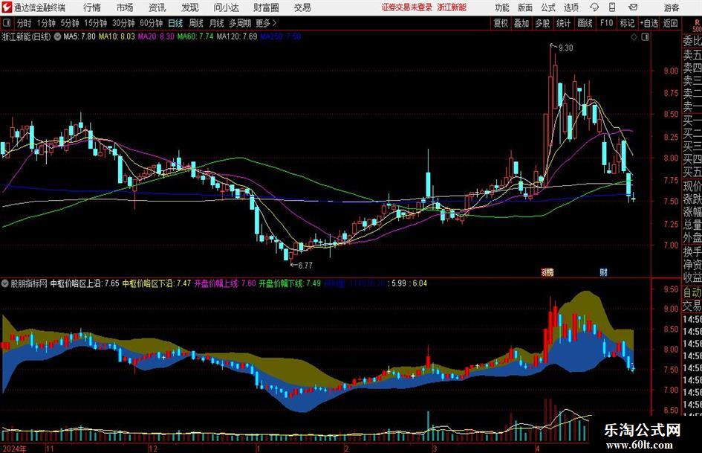Click the 复权 button
The height and width of the screenshot is (453, 702).
[501, 23]
